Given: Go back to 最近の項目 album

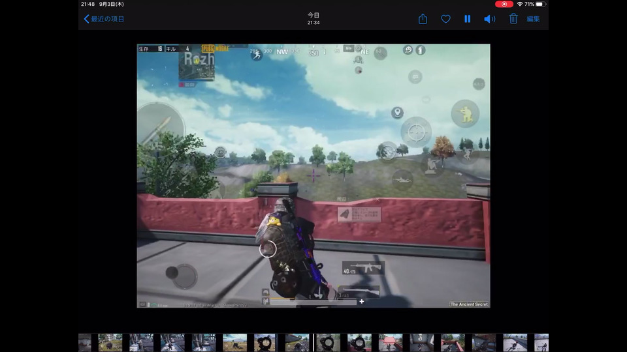Looking at the screenshot, I should tap(104, 19).
